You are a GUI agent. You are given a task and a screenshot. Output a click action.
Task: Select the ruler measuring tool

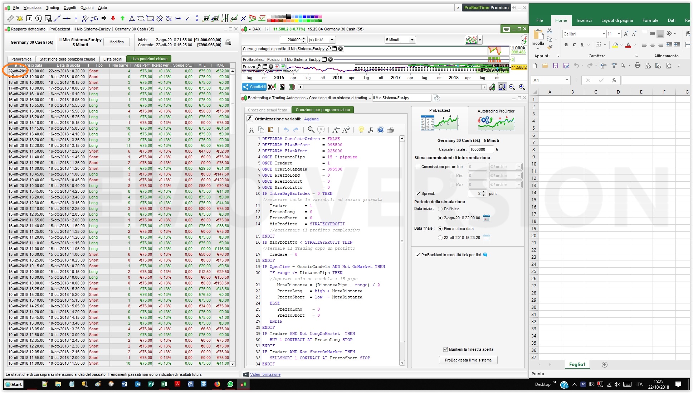click(11, 18)
